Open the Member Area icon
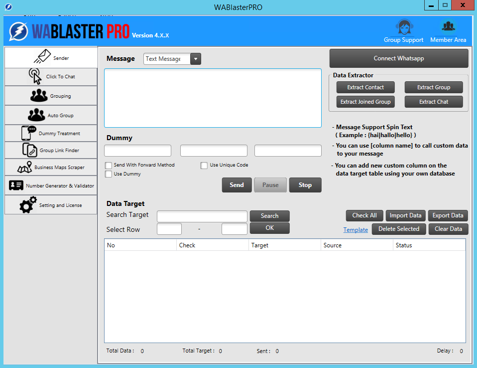This screenshot has height=368, width=477. click(448, 27)
